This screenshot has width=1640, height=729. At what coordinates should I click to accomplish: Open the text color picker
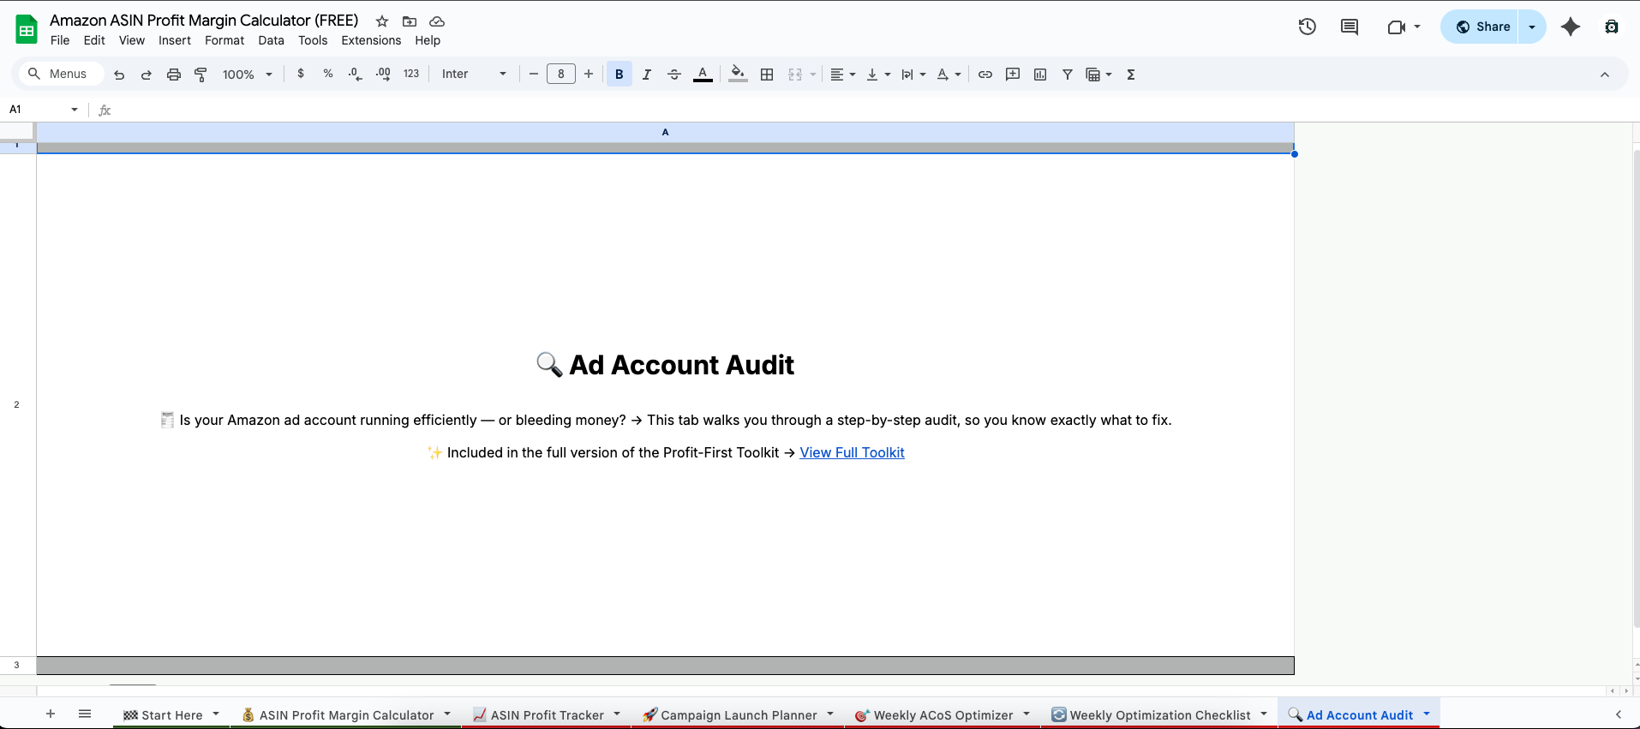pyautogui.click(x=703, y=75)
